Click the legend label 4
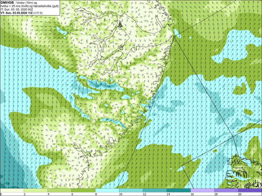 (x=48, y=194)
